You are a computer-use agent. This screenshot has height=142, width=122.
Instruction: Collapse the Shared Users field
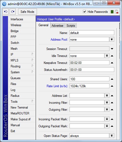tap(112, 79)
